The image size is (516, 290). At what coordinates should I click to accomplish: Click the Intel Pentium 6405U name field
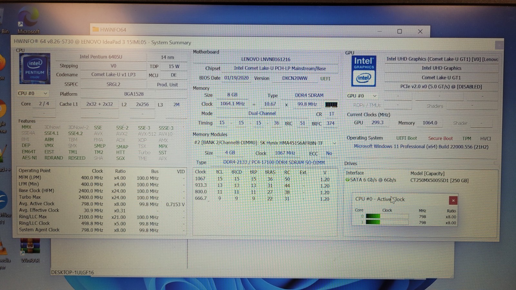click(x=101, y=57)
